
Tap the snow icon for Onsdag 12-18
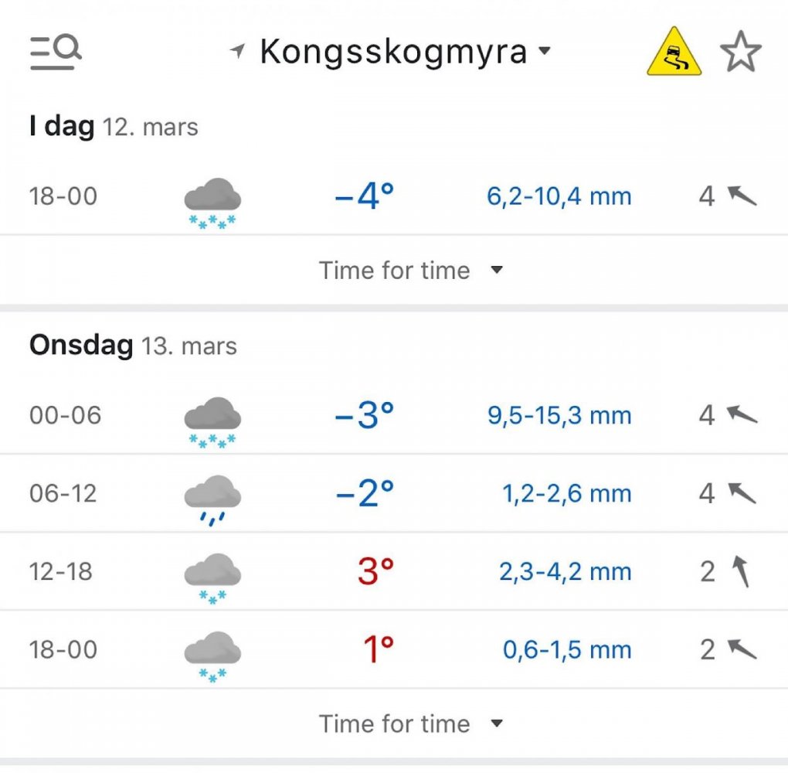pyautogui.click(x=212, y=577)
